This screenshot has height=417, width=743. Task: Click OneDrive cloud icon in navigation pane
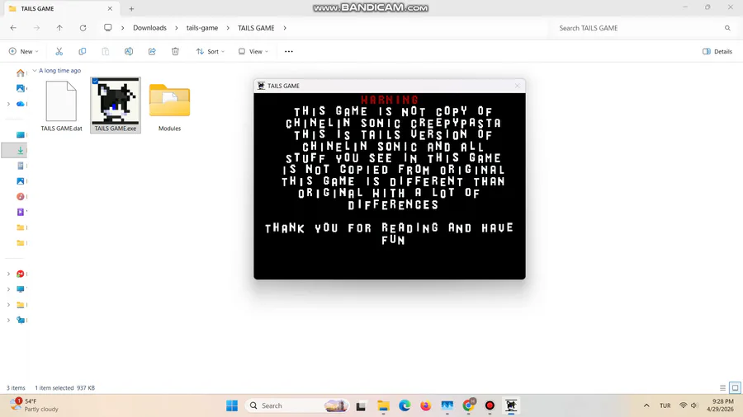[x=21, y=104]
